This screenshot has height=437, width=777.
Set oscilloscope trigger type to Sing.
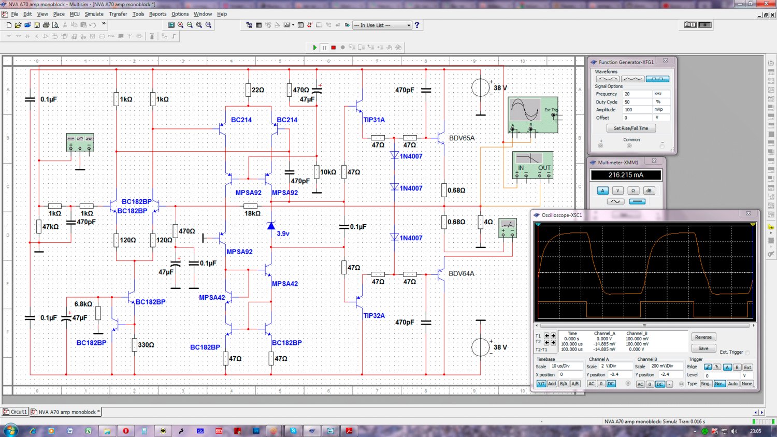point(706,384)
